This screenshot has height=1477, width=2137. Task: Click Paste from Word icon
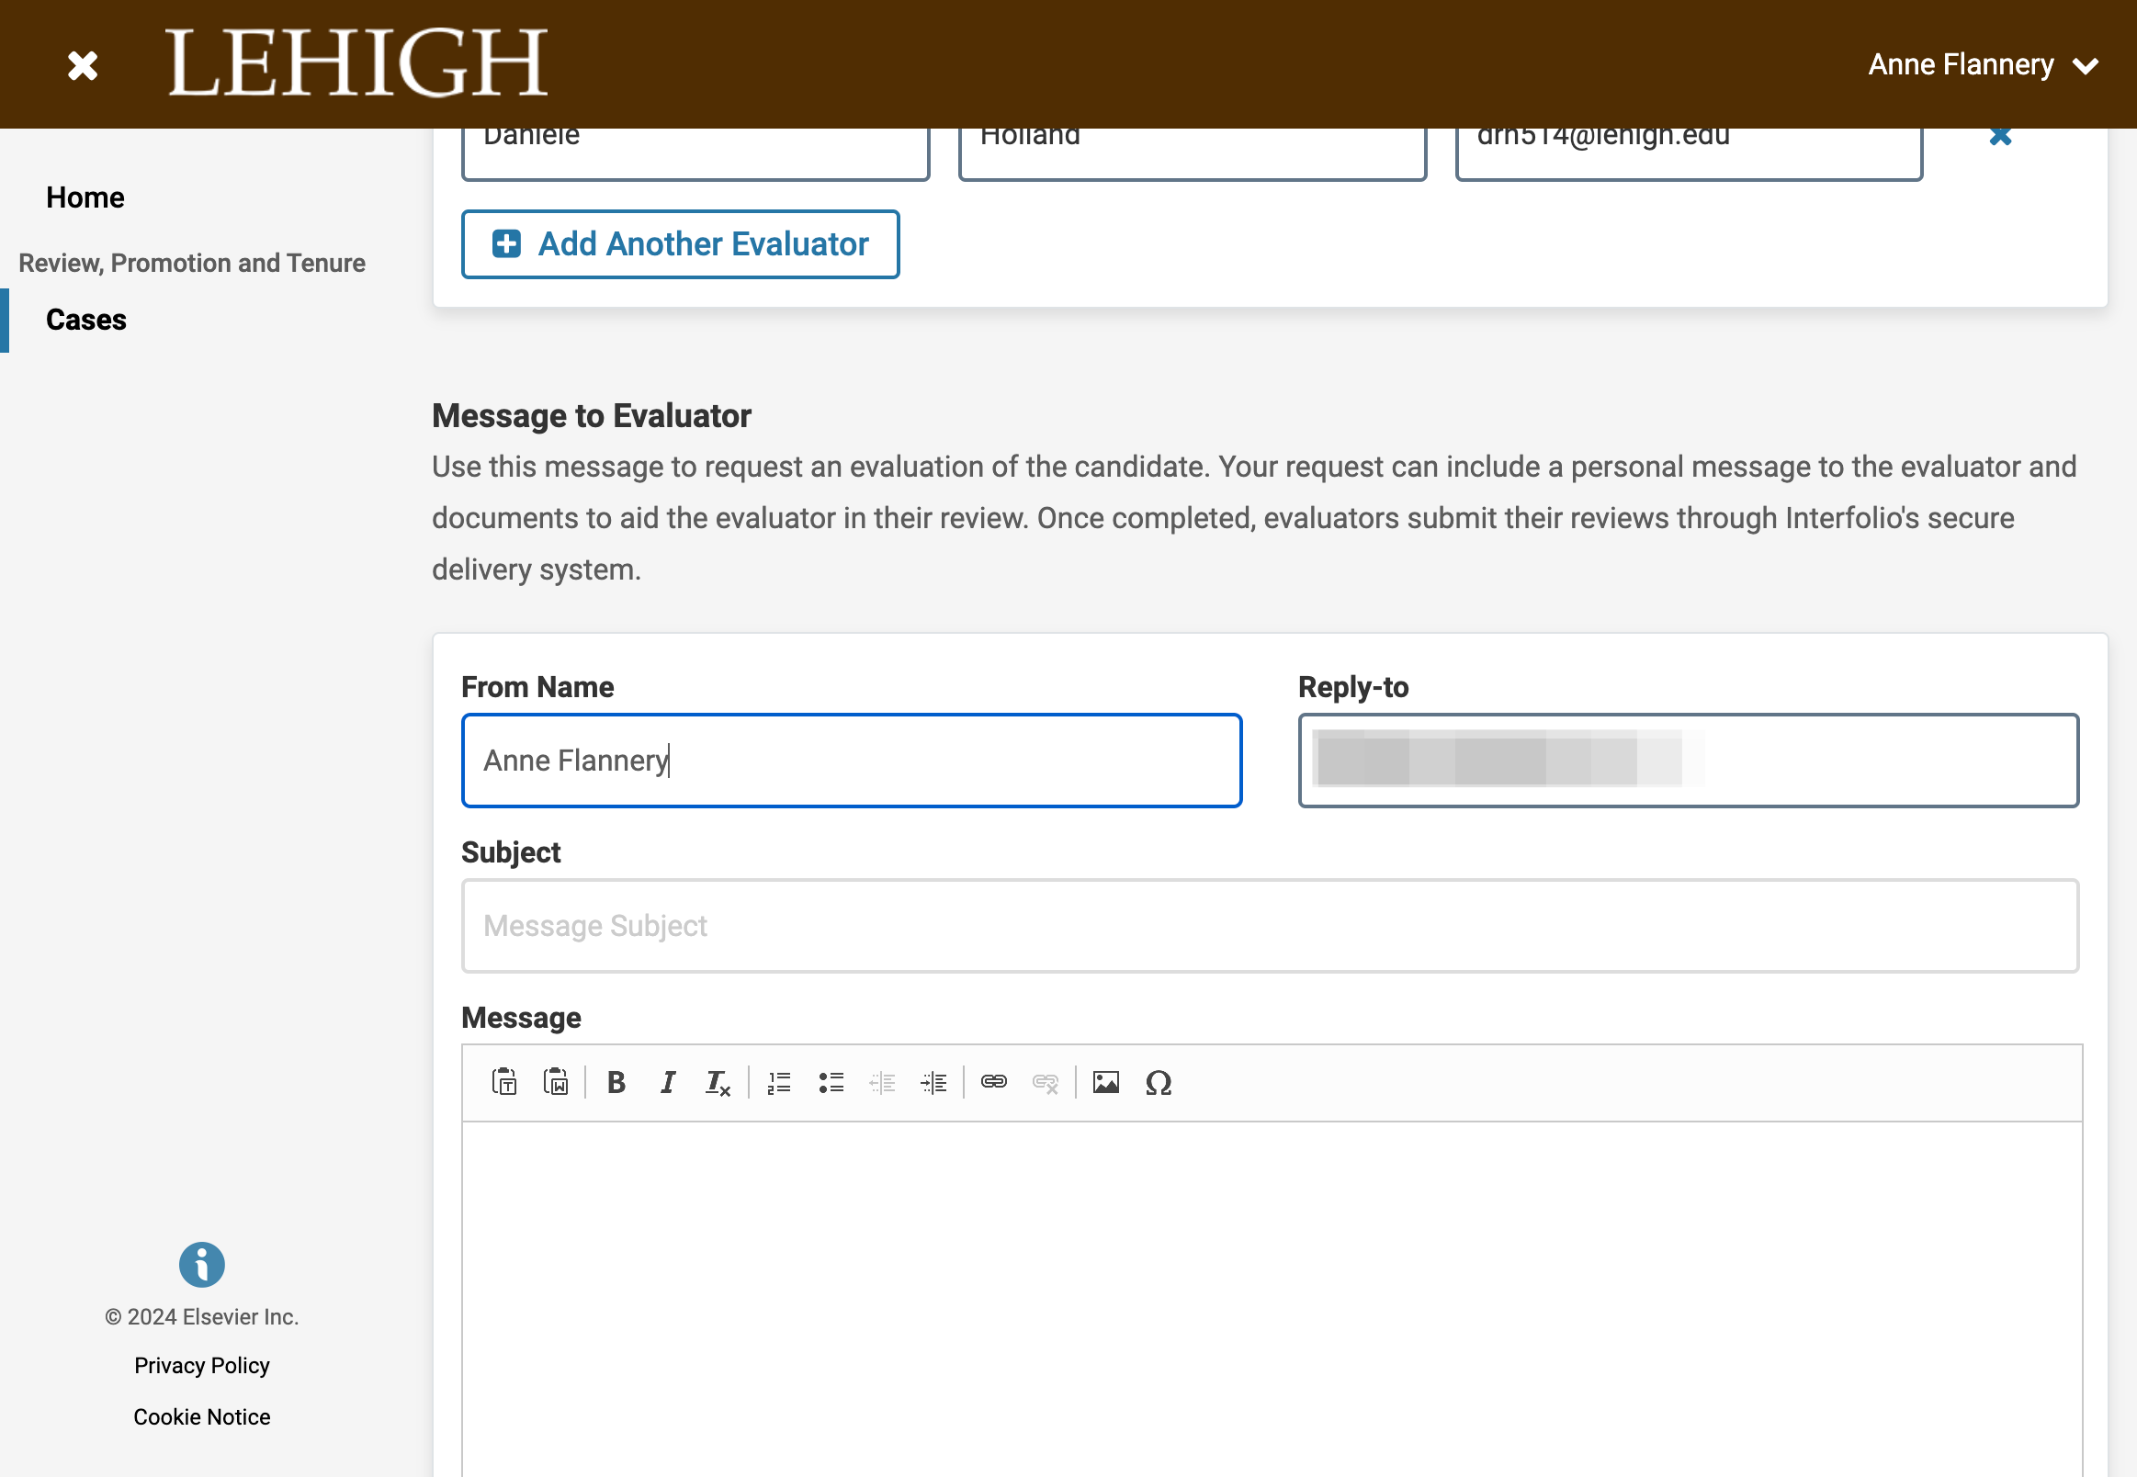[556, 1082]
